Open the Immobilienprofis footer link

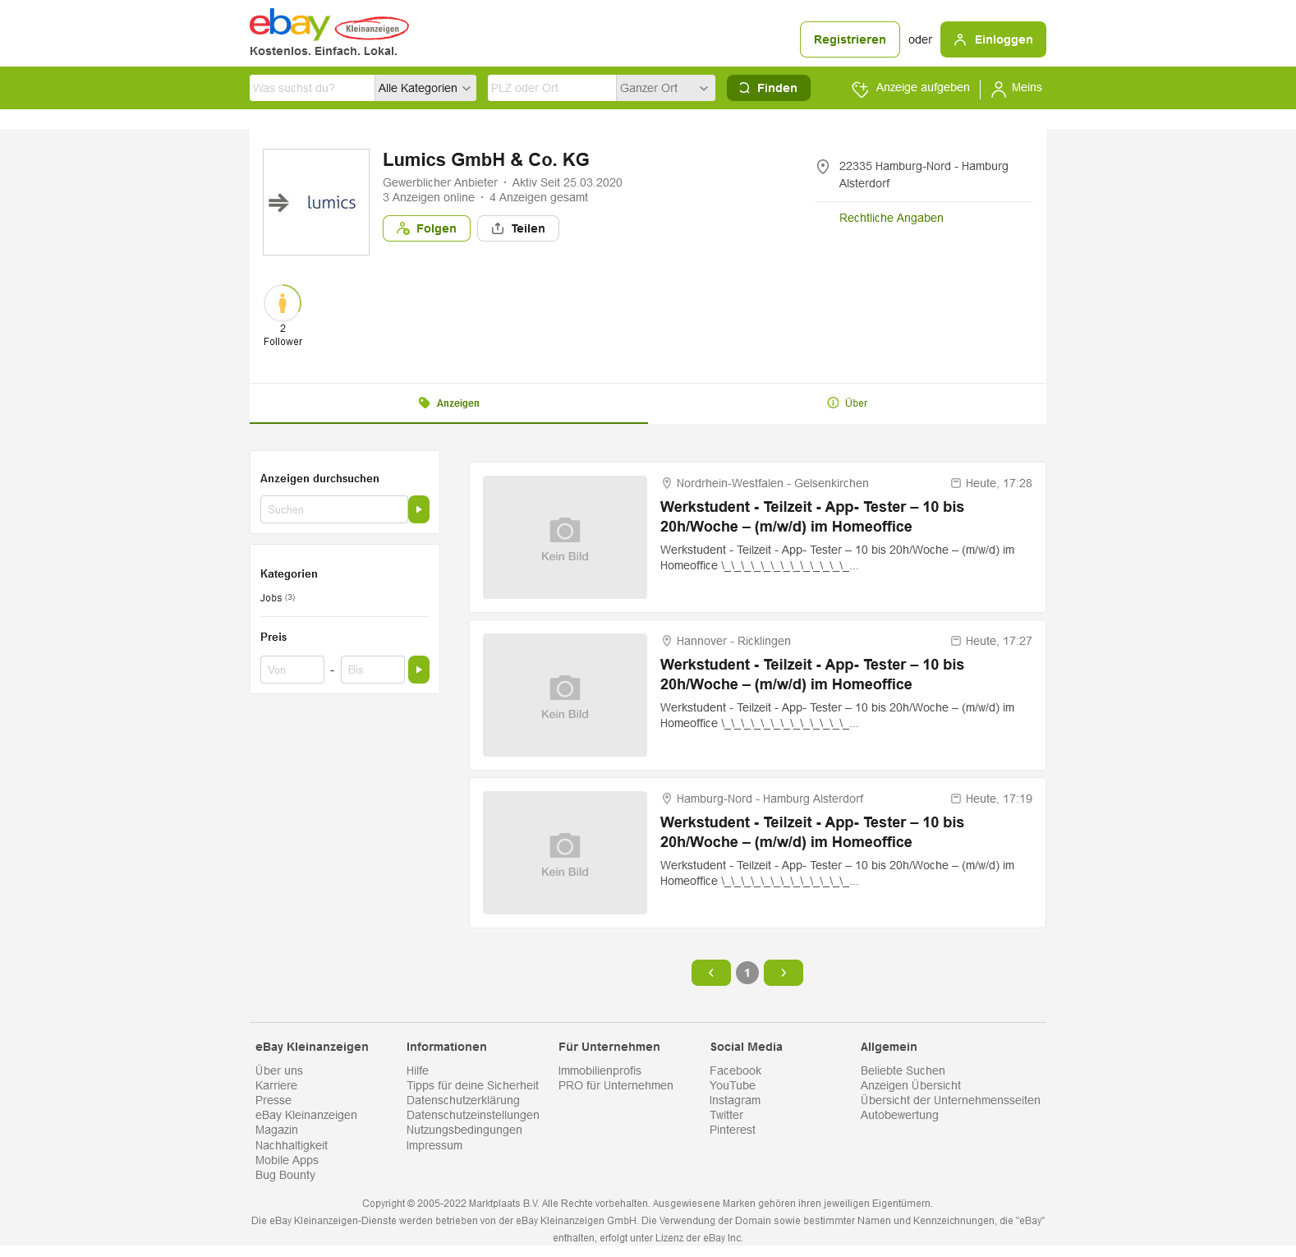(600, 1071)
